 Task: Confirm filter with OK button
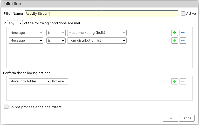(x=170, y=118)
